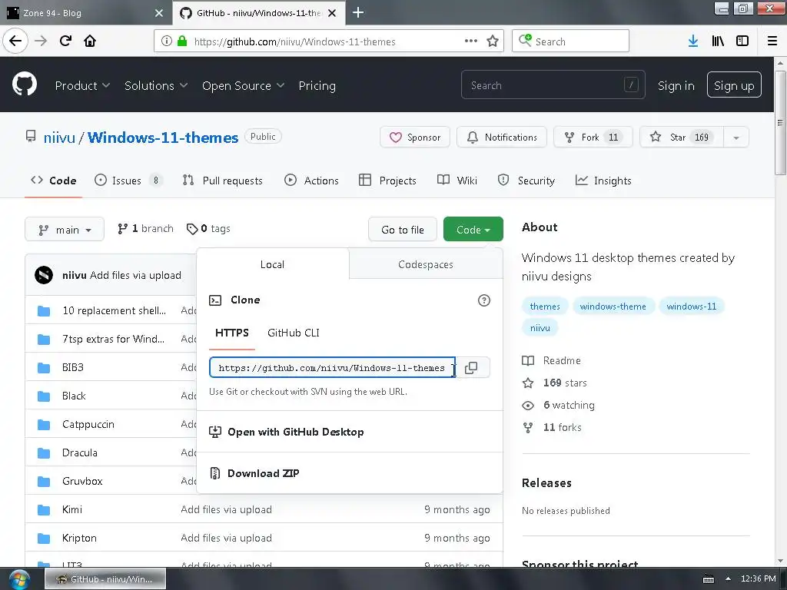Click the browser address bar URL
Viewport: 787px width, 590px height.
point(294,41)
